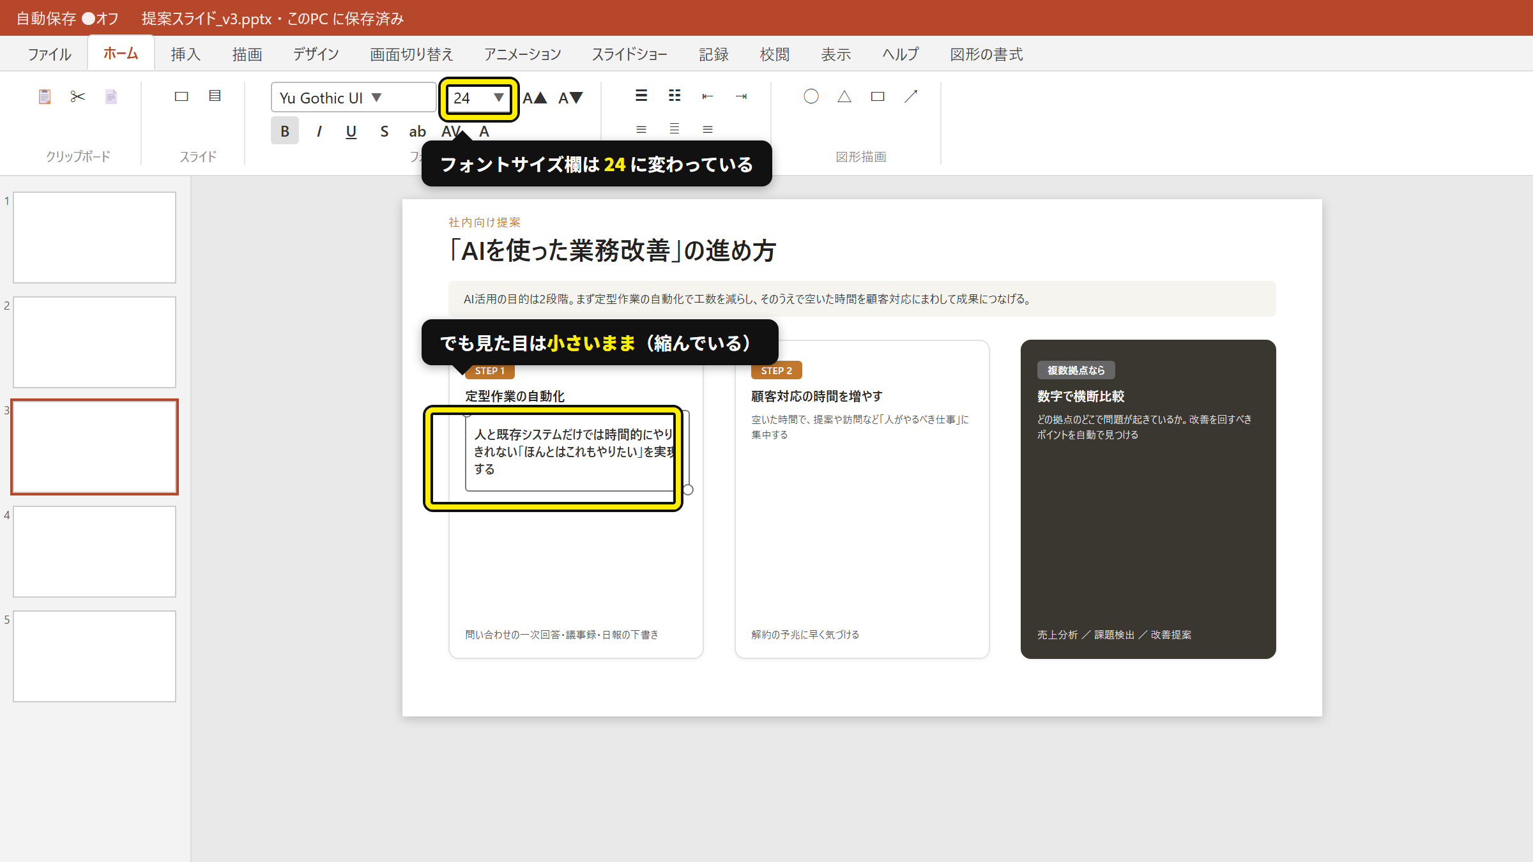Select slide 4 thumbnail
Screen dimensions: 1533x862
[95, 552]
